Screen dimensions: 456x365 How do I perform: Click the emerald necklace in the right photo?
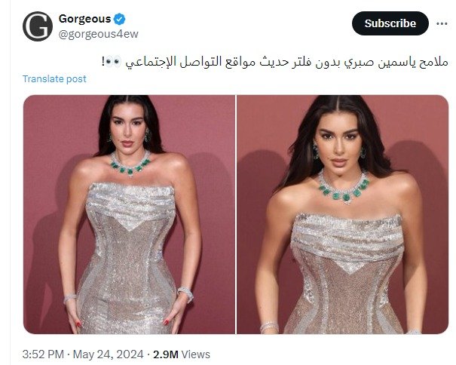coord(344,188)
